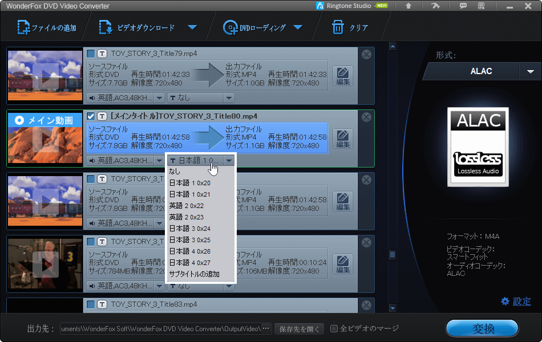
Task: Play the Title79.mp4 video thumbnail
Action: coord(45,76)
